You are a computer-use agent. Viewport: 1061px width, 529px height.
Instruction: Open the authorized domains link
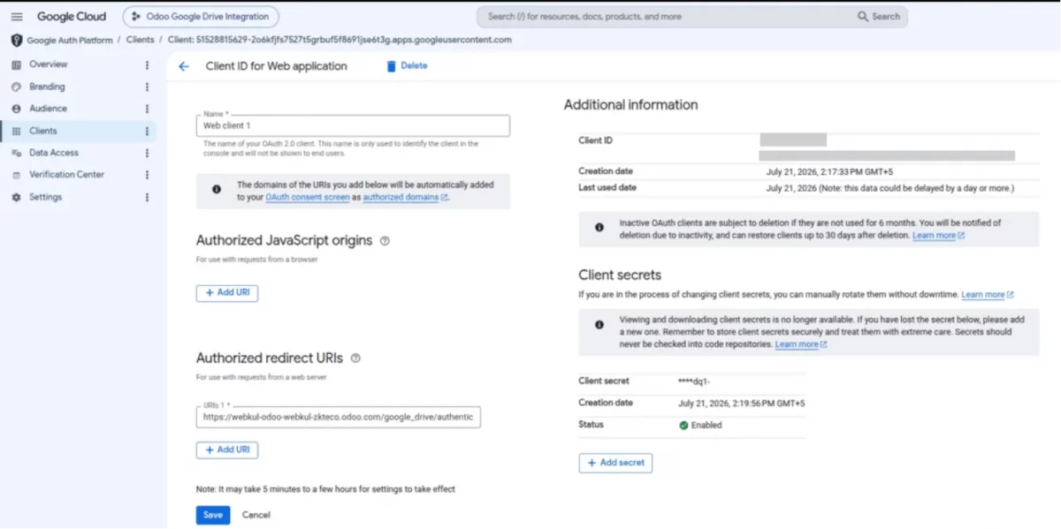click(x=405, y=198)
